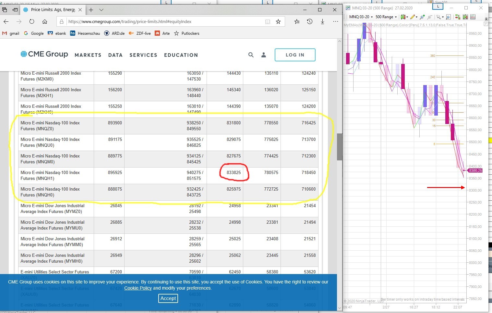
Task: Click the 8380,25 current price marker
Action: (475, 170)
